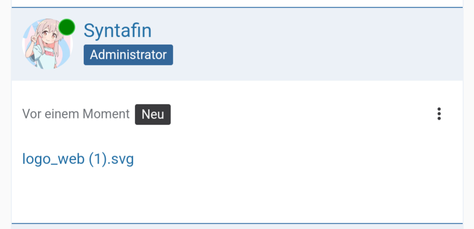
Task: Open the permalink from the post time text
Action: (x=76, y=114)
